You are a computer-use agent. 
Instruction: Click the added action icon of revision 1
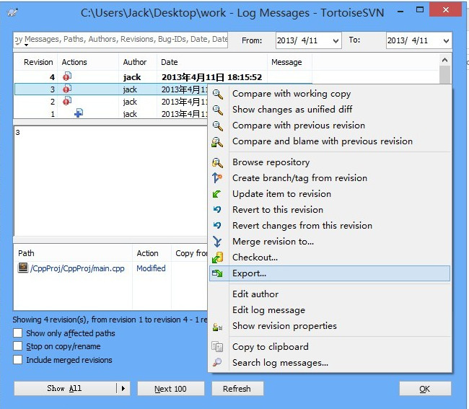click(79, 113)
